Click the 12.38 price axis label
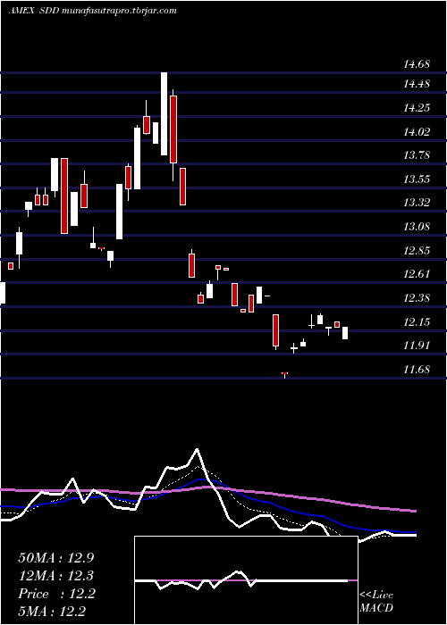This screenshot has width=447, height=625. pyautogui.click(x=417, y=297)
